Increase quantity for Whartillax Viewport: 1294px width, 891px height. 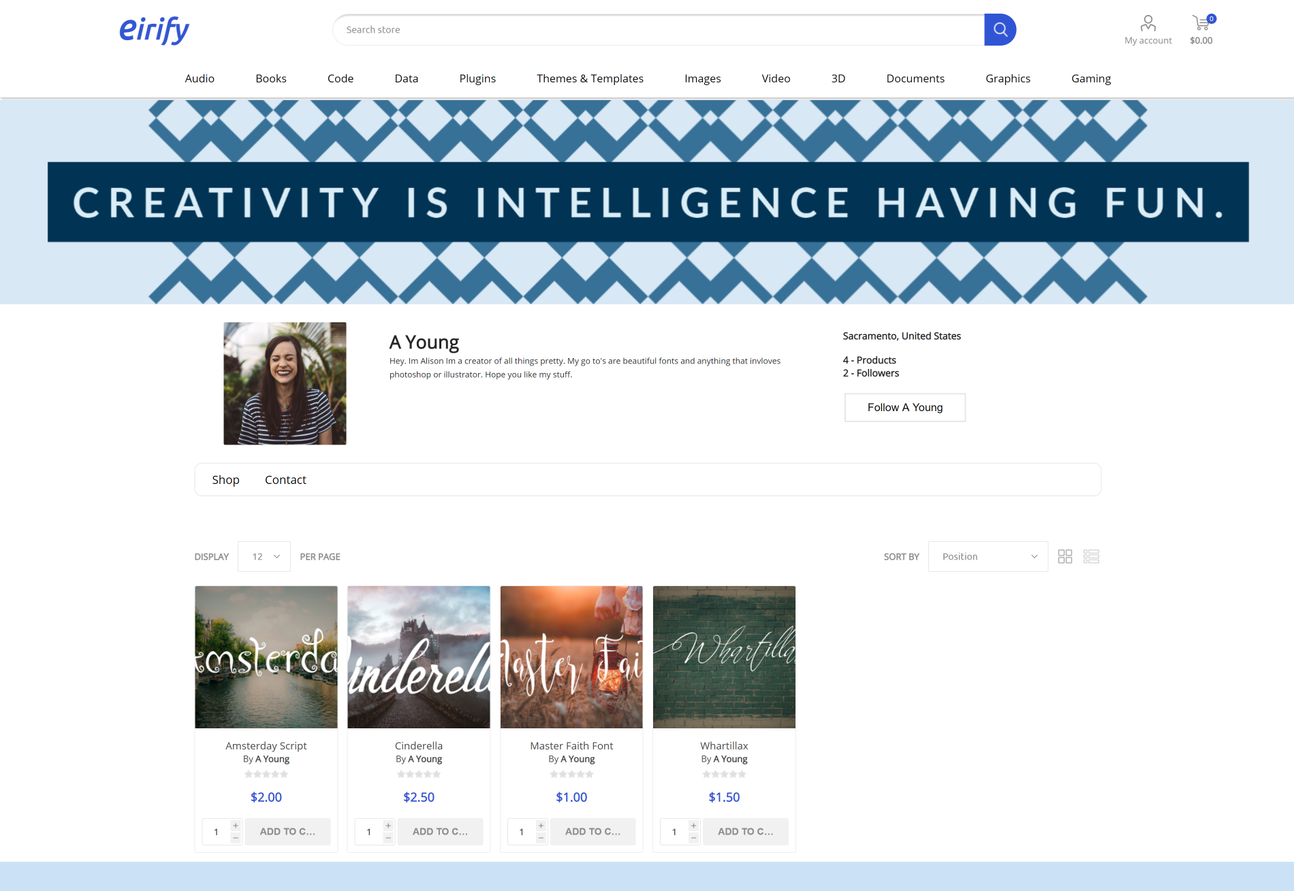tap(693, 826)
